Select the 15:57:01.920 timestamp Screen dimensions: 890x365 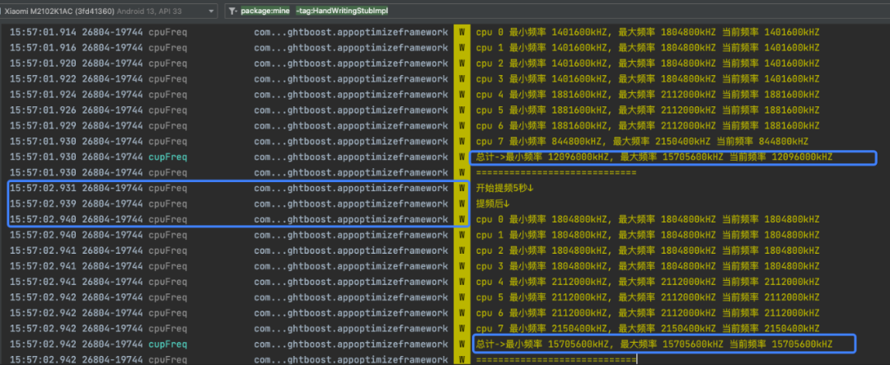pyautogui.click(x=44, y=63)
